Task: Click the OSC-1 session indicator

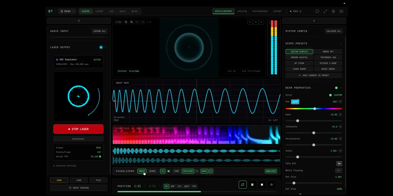Action: (296, 11)
